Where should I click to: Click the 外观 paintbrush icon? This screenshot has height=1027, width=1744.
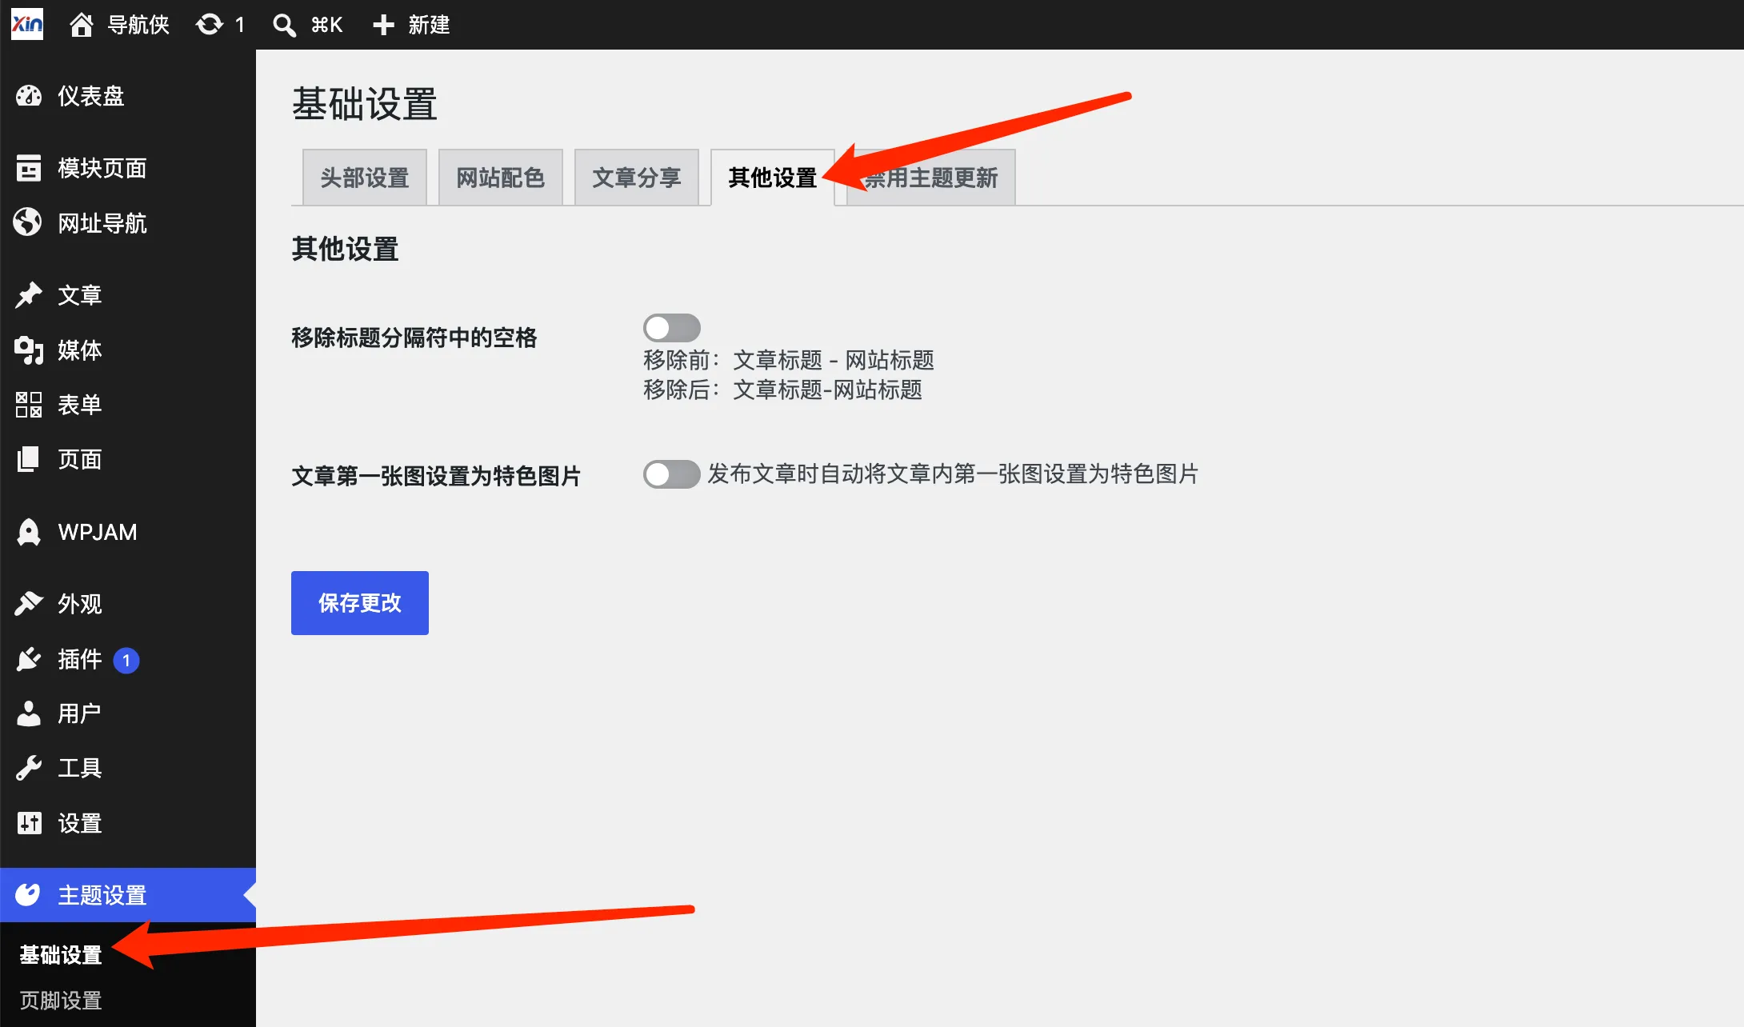(29, 603)
